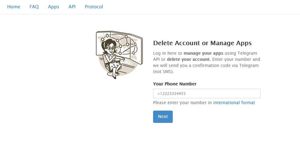300x153 pixels.
Task: Focus the phone number input field
Action: 207,93
